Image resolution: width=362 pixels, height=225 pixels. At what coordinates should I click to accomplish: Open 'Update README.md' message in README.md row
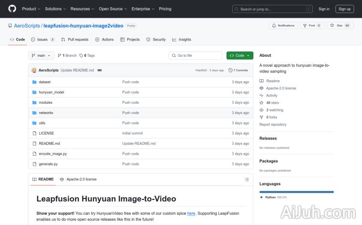[139, 144]
